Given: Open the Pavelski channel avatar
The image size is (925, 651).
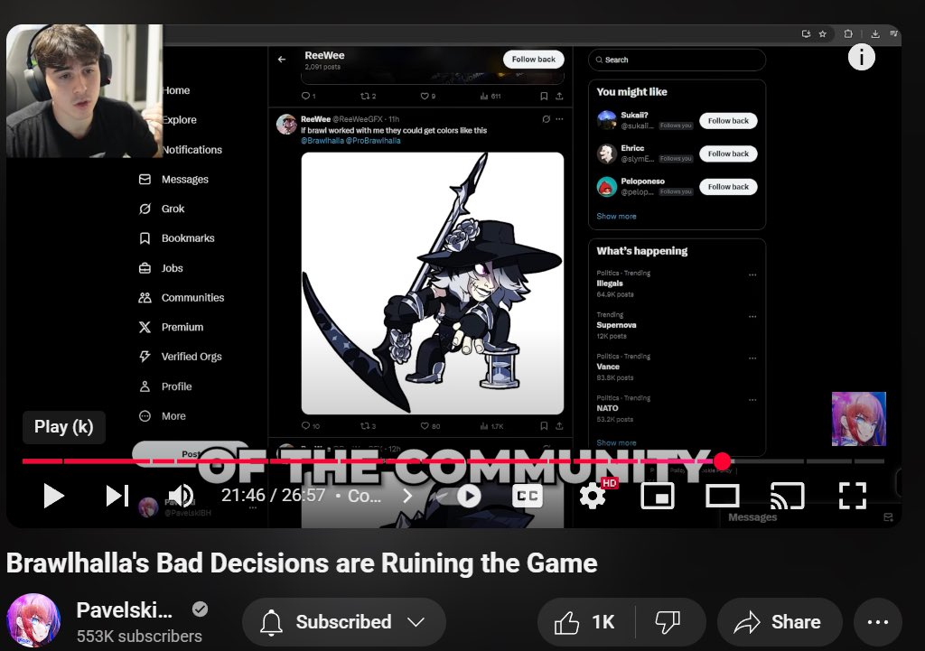Looking at the screenshot, I should tap(33, 621).
